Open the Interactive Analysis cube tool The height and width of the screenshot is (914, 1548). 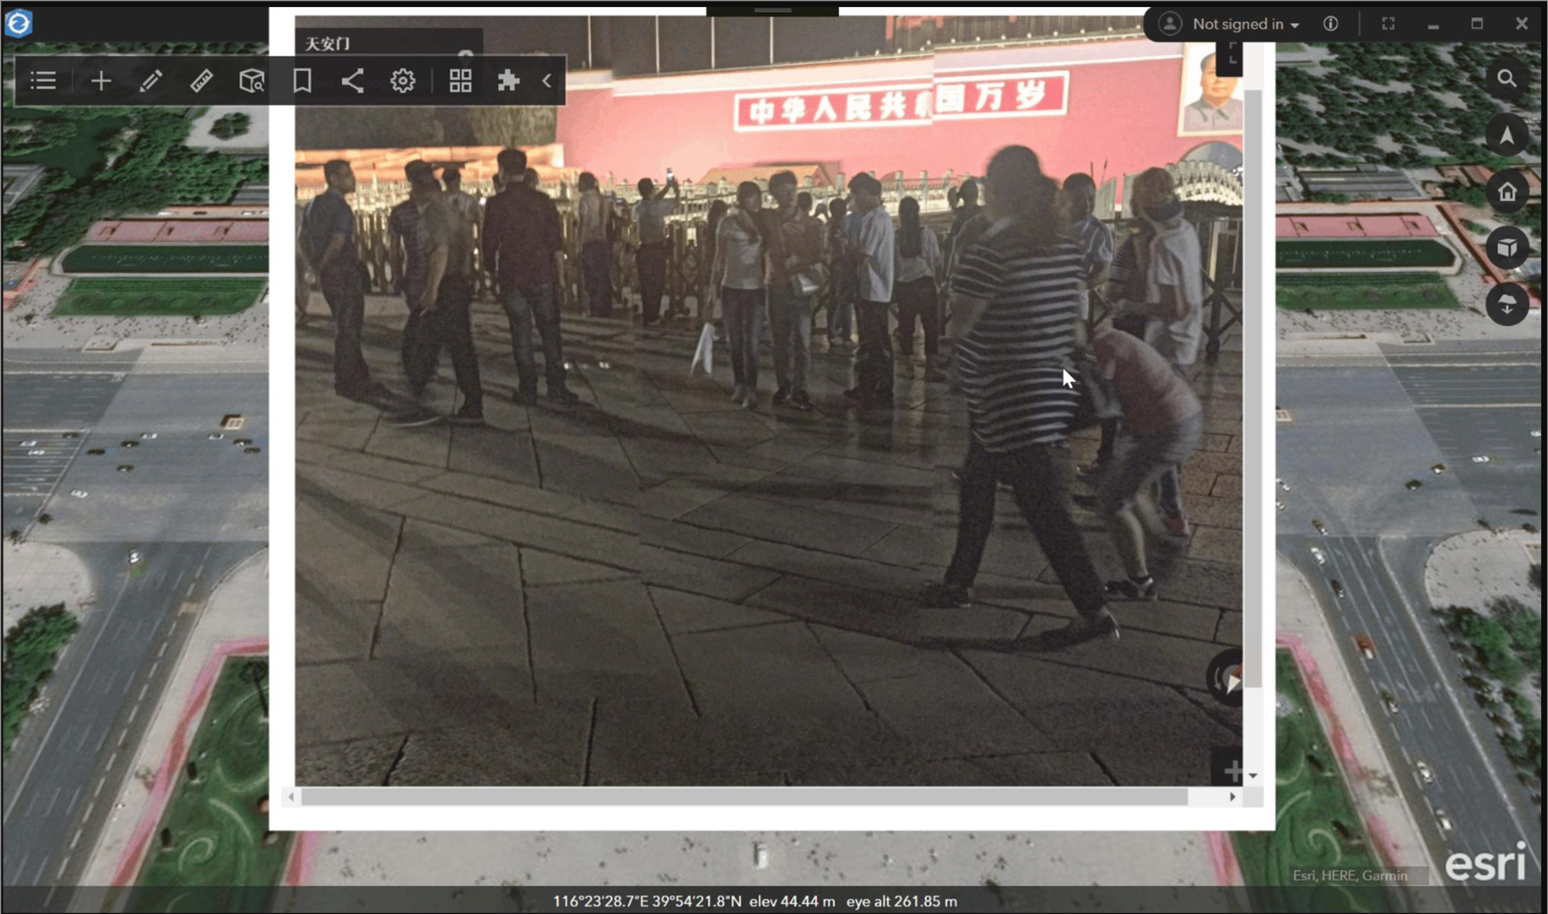point(252,81)
